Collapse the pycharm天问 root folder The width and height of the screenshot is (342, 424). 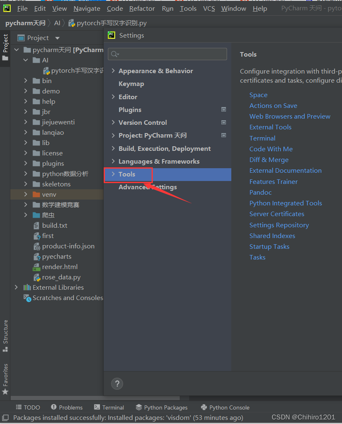[17, 50]
